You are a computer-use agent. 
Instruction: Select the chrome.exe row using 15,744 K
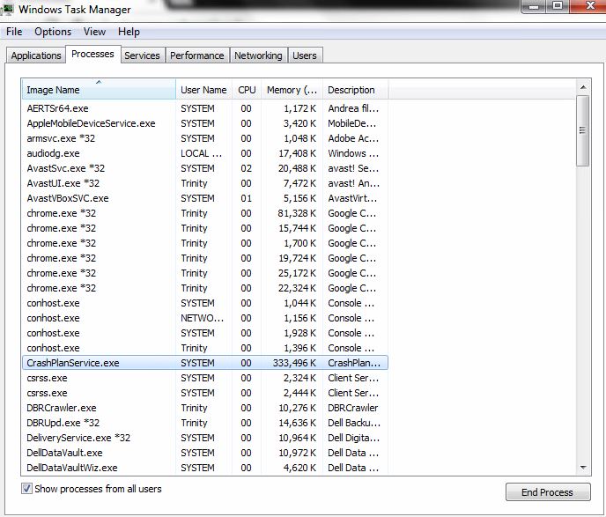pos(205,228)
